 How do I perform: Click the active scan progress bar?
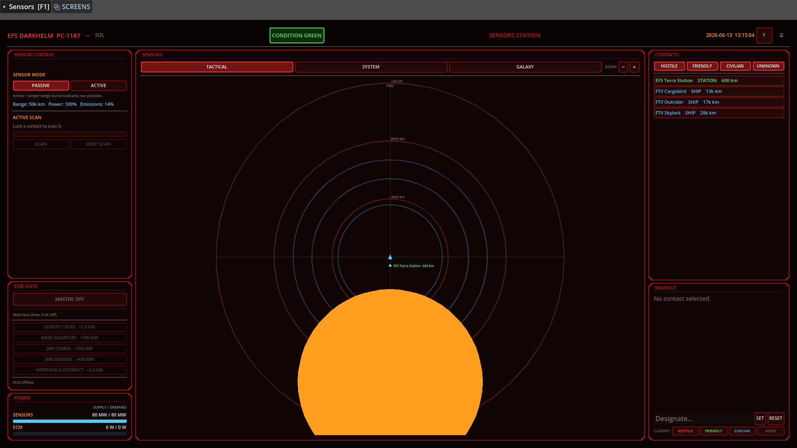(70, 134)
